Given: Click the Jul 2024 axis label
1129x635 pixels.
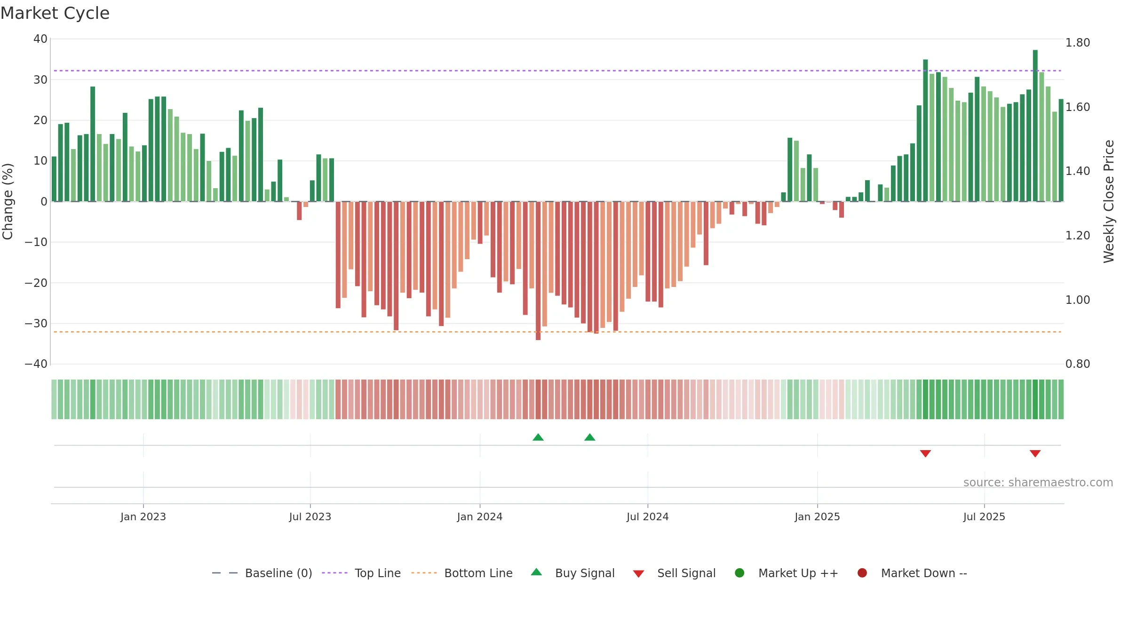Looking at the screenshot, I should (647, 517).
